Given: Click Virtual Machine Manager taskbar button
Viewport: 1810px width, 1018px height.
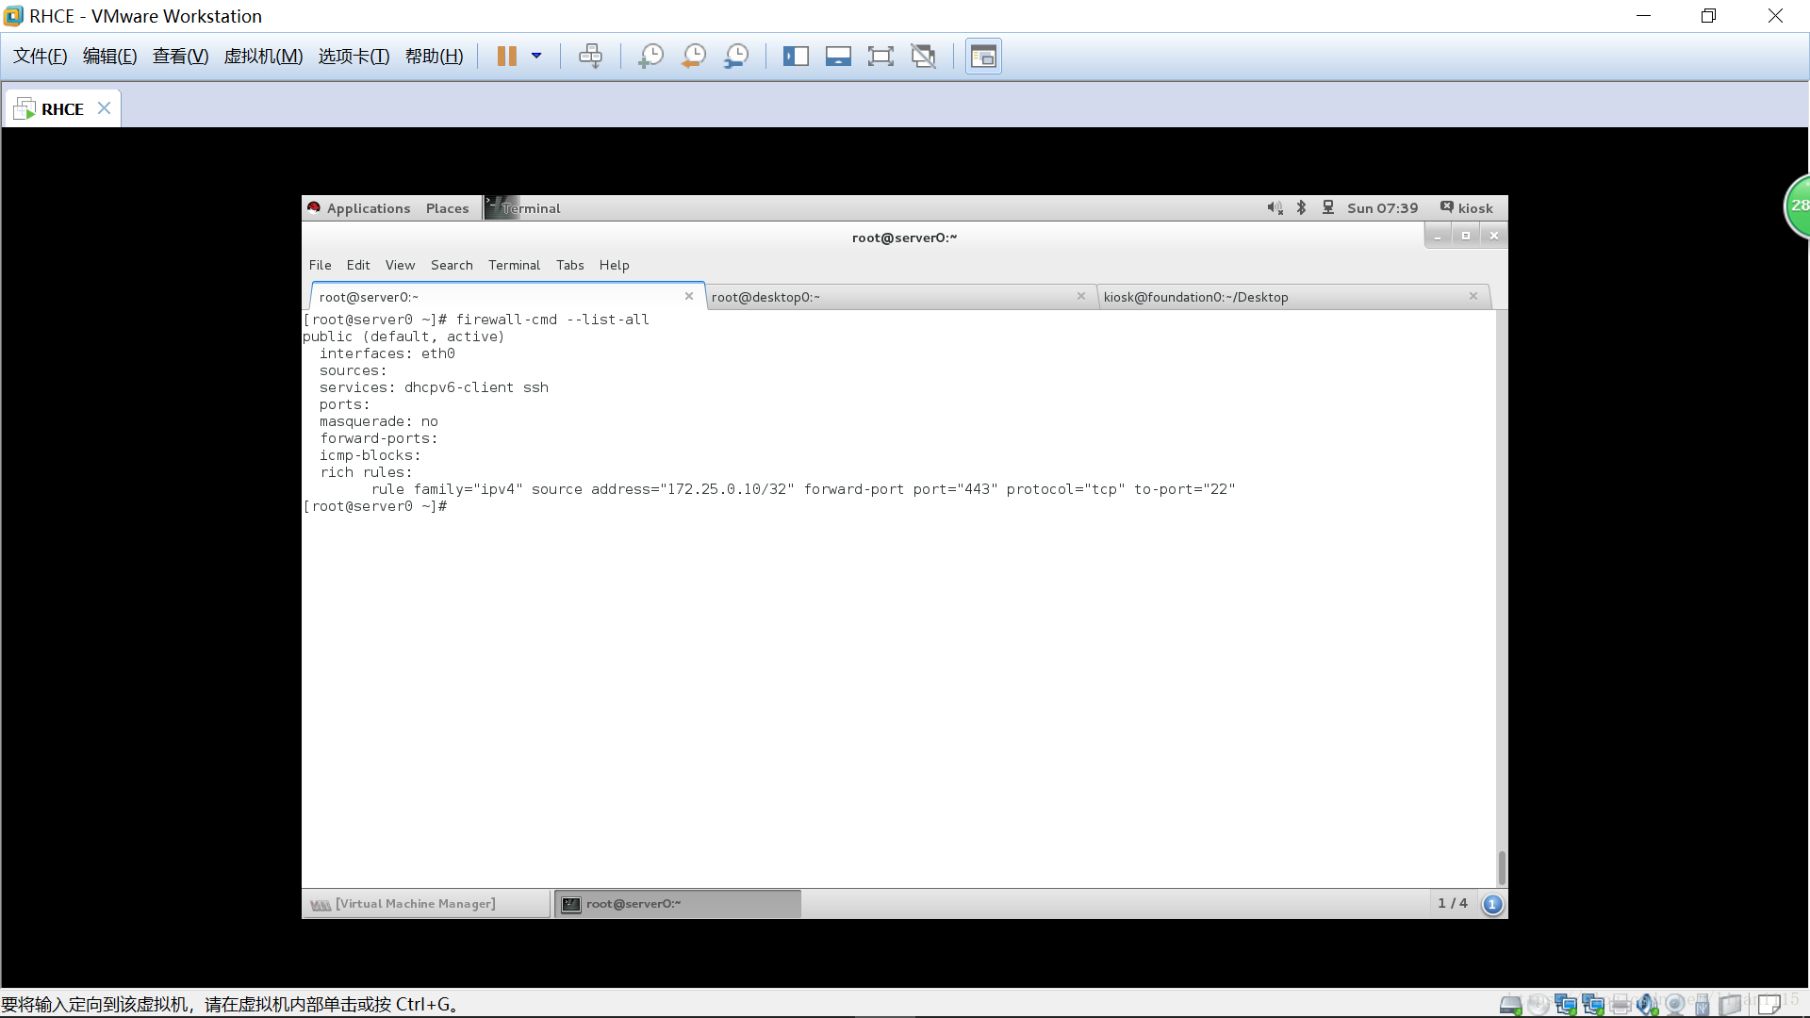Looking at the screenshot, I should pyautogui.click(x=415, y=904).
